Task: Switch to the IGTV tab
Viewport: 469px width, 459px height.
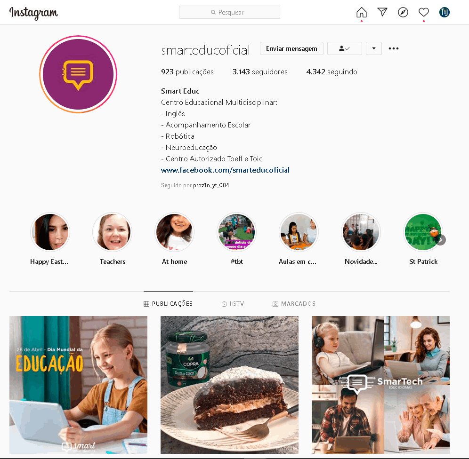Action: click(233, 304)
